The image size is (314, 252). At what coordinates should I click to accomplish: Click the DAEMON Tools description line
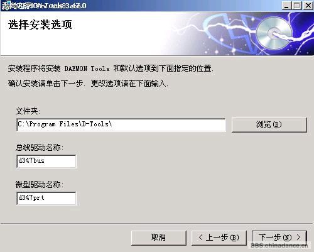(x=111, y=68)
